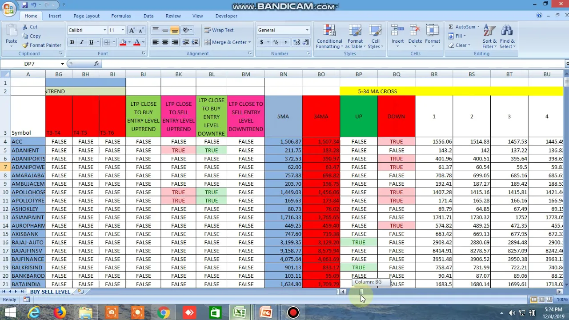The height and width of the screenshot is (320, 569).
Task: Toggle bold formatting
Action: point(72,42)
